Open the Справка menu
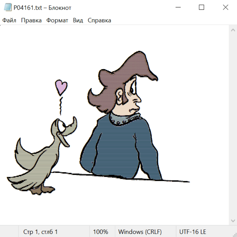The width and height of the screenshot is (237, 237). [x=99, y=21]
